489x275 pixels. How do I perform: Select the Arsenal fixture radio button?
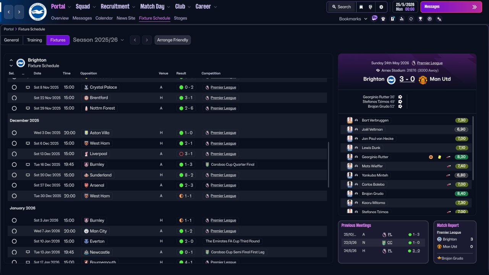[x=14, y=185]
